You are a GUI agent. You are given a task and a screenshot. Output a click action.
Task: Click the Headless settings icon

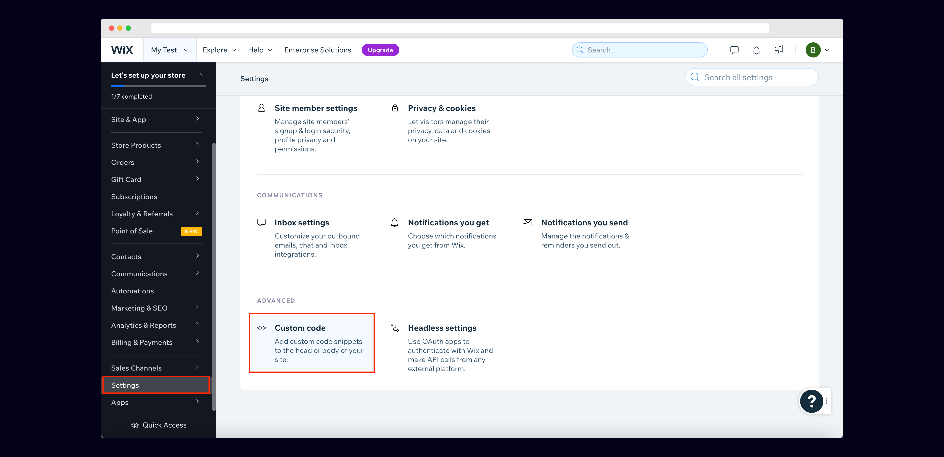[x=395, y=328]
